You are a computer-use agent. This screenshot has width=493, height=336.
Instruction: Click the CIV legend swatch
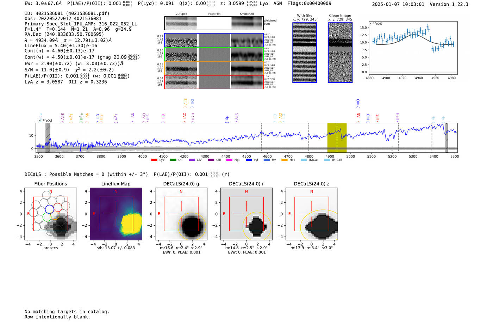(192, 160)
